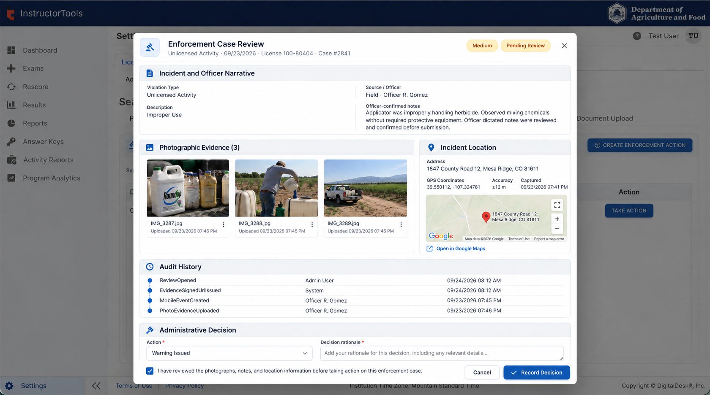Click the Results bar chart icon
710x395 pixels.
(x=11, y=105)
